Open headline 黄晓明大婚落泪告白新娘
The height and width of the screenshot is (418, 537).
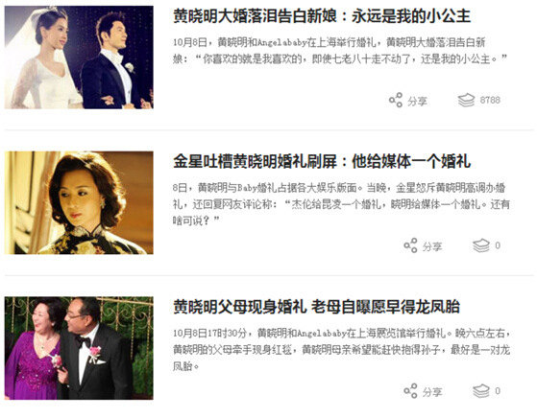[x=322, y=16]
